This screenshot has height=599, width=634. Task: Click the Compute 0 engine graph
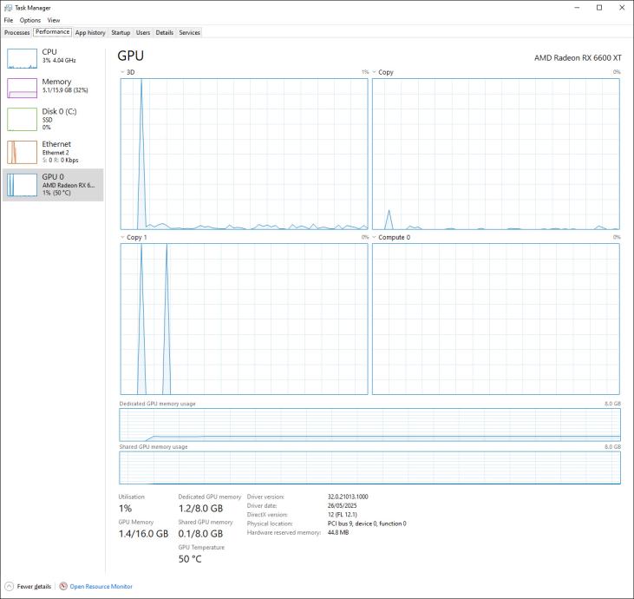496,319
